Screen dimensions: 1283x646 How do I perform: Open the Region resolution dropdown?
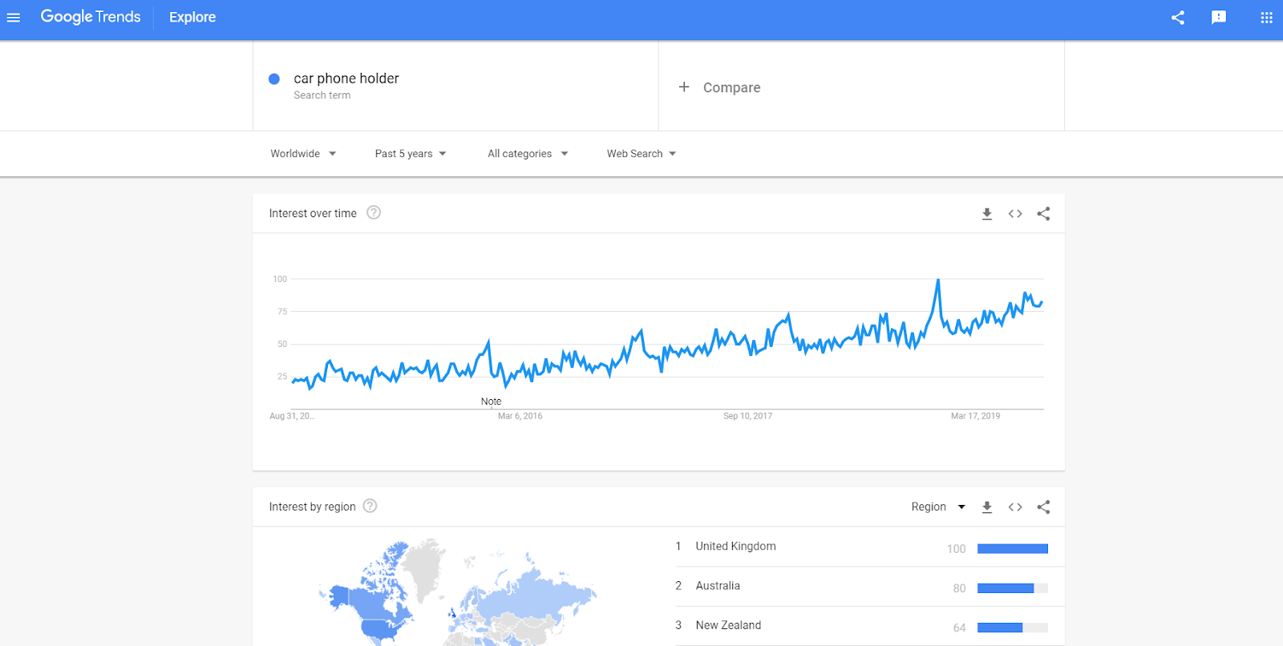click(937, 507)
